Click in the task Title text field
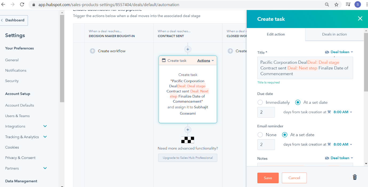 [x=305, y=68]
